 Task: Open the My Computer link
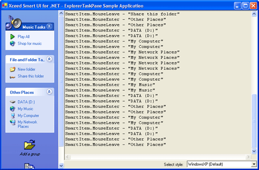(x=28, y=116)
